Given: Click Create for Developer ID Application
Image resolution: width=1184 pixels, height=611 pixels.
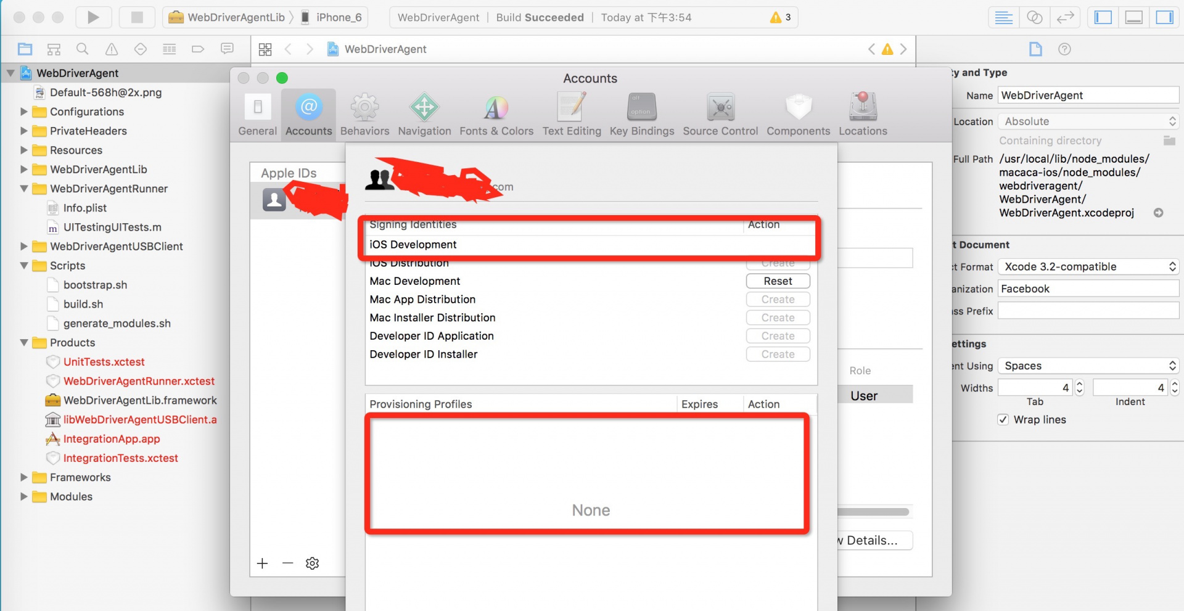Looking at the screenshot, I should 778,336.
